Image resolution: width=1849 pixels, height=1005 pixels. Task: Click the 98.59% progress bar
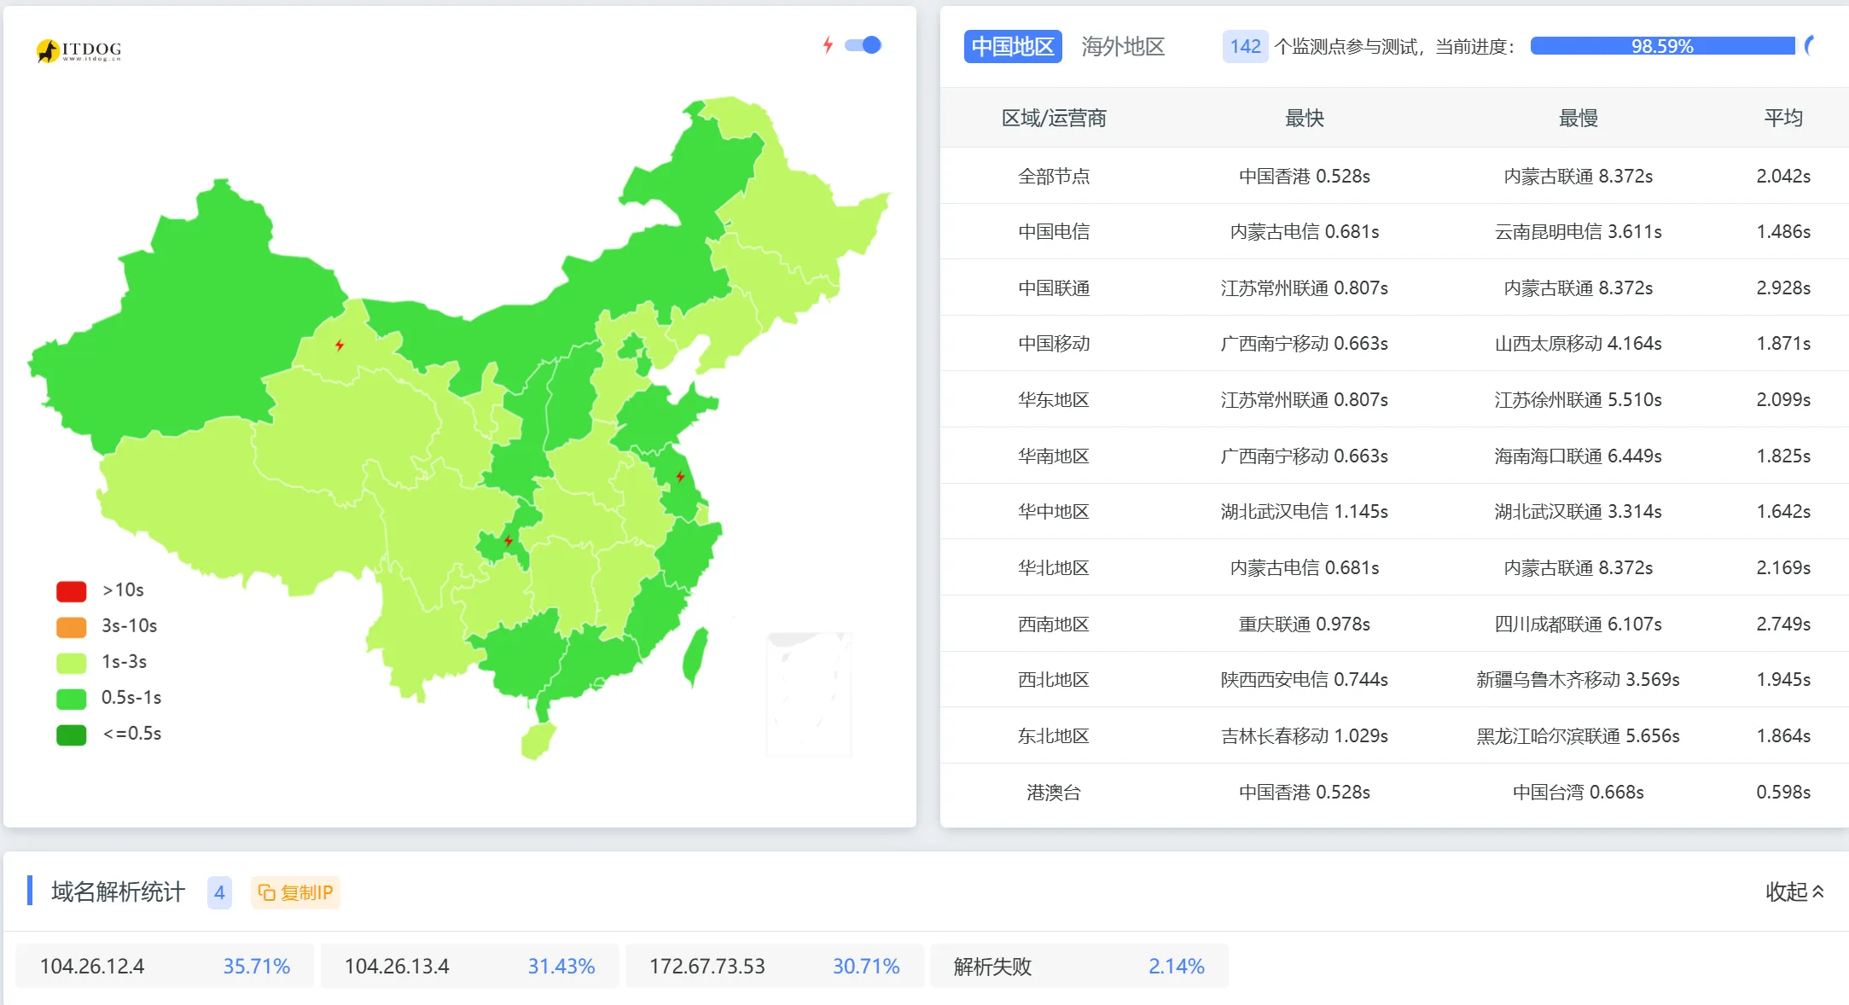[x=1662, y=46]
